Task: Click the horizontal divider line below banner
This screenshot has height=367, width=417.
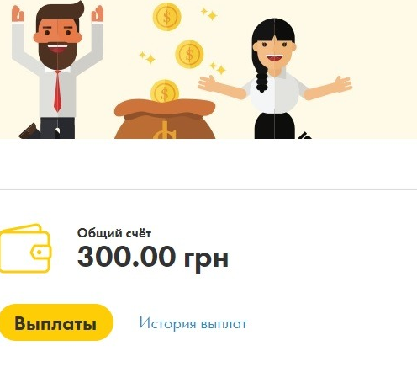Action: point(208,189)
